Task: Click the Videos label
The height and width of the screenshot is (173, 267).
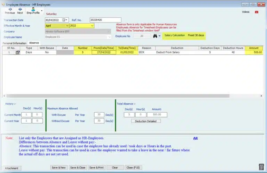Action: [245, 12]
